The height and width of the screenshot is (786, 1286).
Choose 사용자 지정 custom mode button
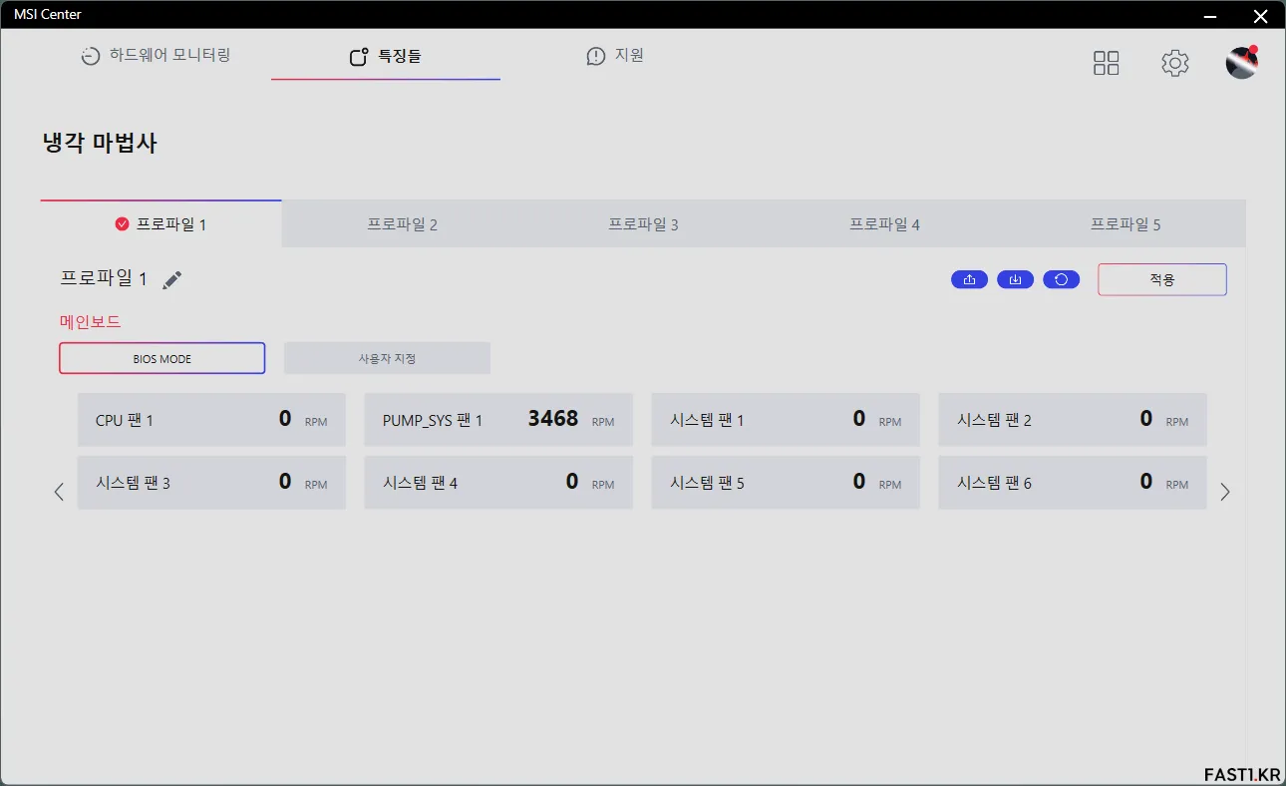point(387,358)
